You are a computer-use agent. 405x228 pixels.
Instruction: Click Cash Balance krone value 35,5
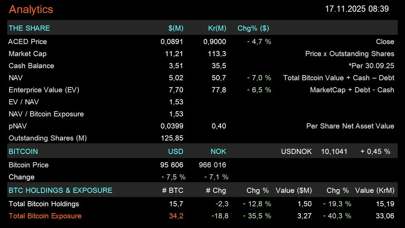click(219, 66)
